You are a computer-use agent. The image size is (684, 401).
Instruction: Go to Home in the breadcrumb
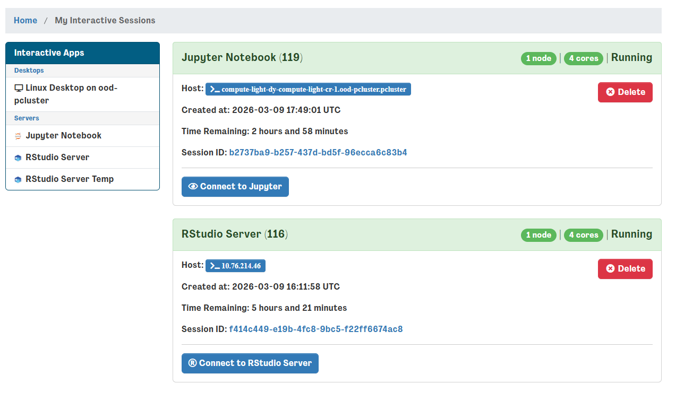click(x=25, y=21)
